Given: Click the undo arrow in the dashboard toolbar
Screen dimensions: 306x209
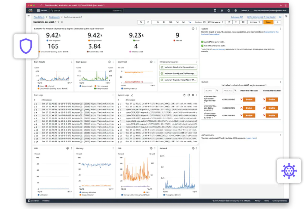Looking at the screenshot, I should click(141, 22).
